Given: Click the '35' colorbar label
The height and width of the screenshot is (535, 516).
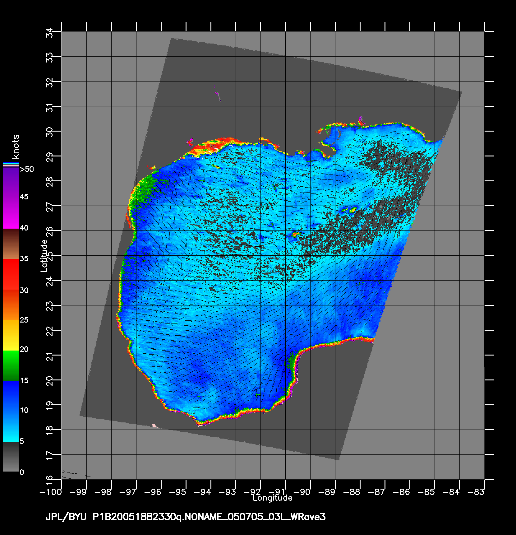Looking at the screenshot, I should [24, 258].
